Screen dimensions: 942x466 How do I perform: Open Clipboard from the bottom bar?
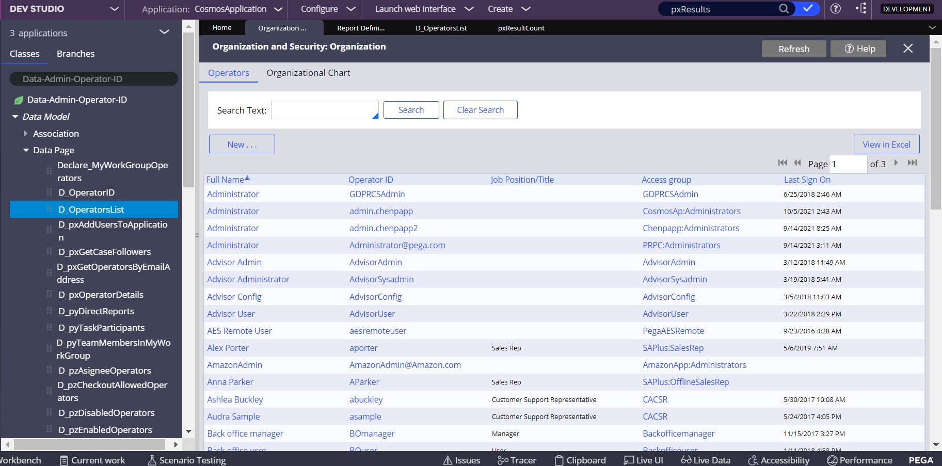tap(580, 460)
